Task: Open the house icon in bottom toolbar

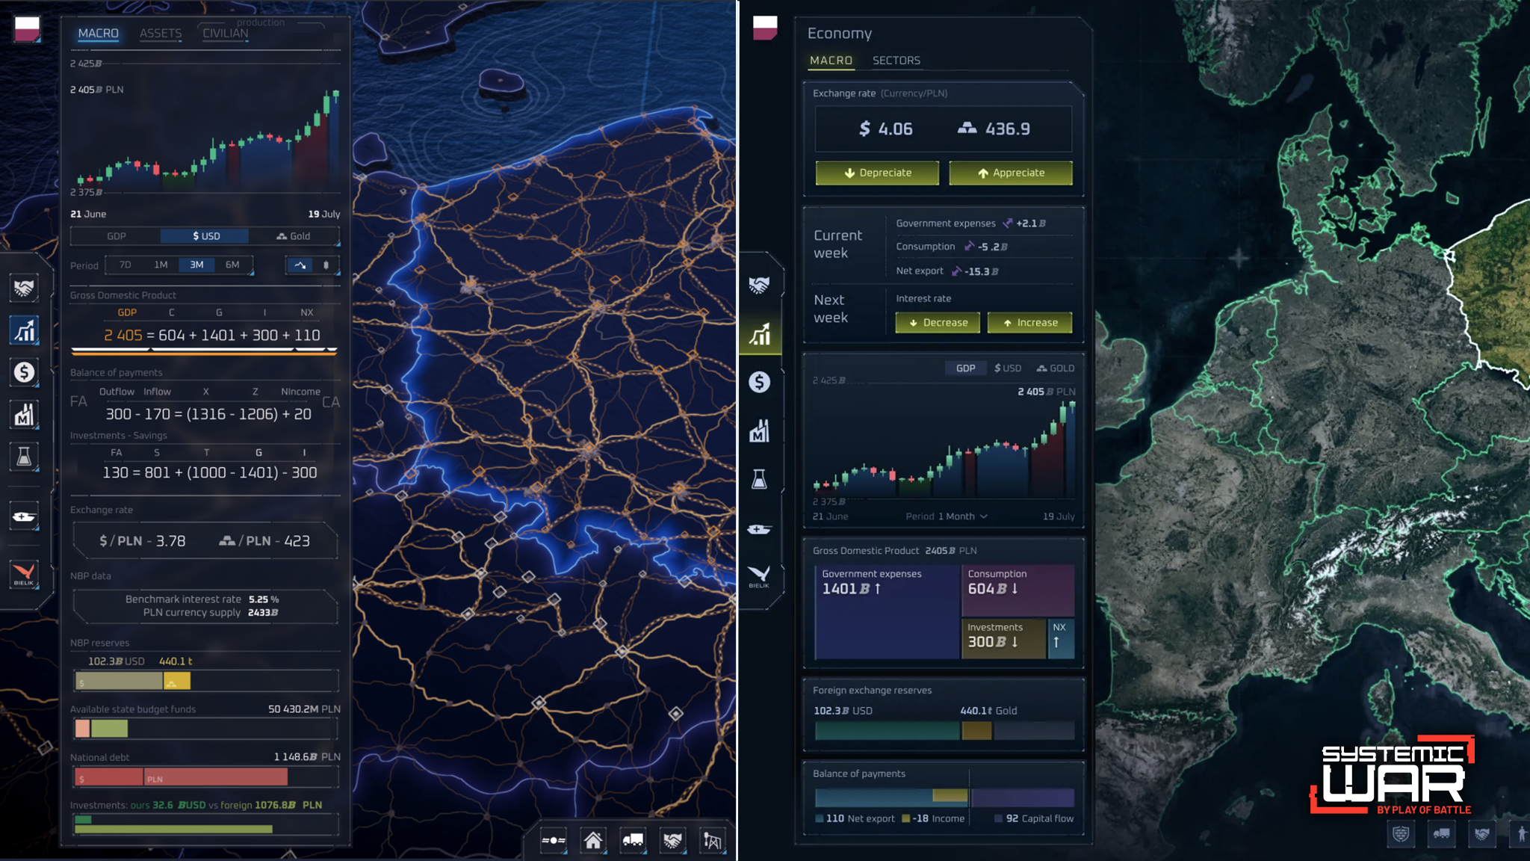Action: point(593,840)
